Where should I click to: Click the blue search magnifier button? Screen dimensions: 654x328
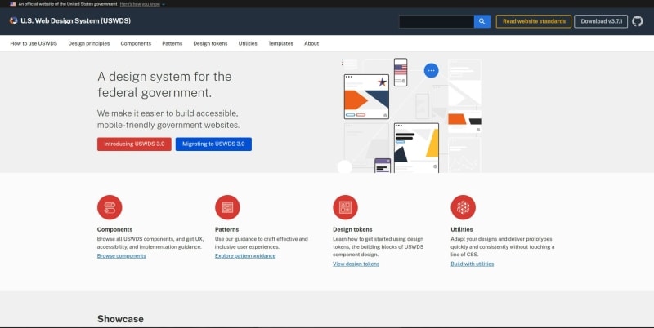coord(482,21)
